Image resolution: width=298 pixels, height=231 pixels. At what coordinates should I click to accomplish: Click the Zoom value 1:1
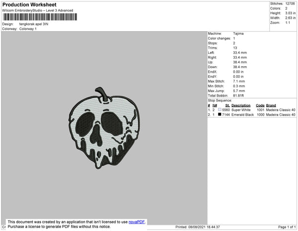288,23
